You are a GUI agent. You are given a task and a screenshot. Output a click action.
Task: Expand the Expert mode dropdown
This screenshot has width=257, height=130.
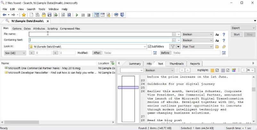point(243,28)
